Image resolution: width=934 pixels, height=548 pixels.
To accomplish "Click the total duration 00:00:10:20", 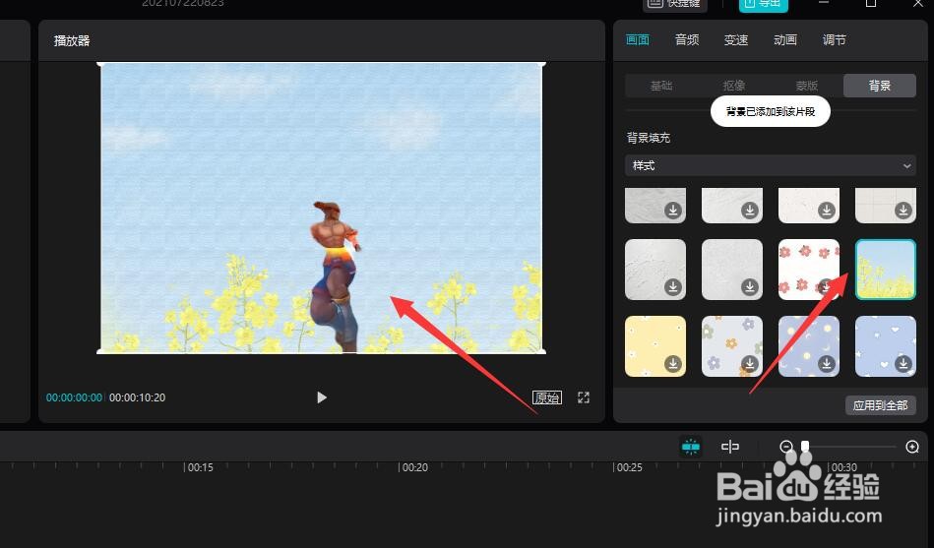I will coord(137,397).
